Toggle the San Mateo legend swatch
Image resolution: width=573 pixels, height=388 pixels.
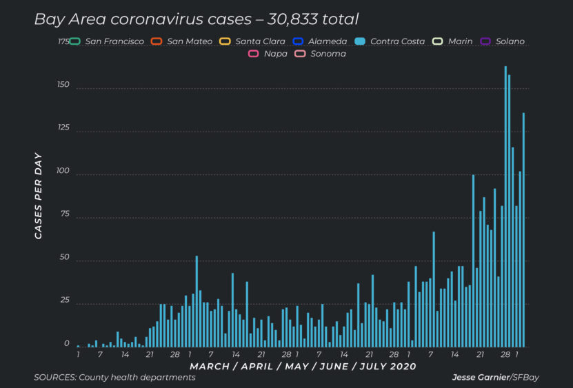(157, 41)
